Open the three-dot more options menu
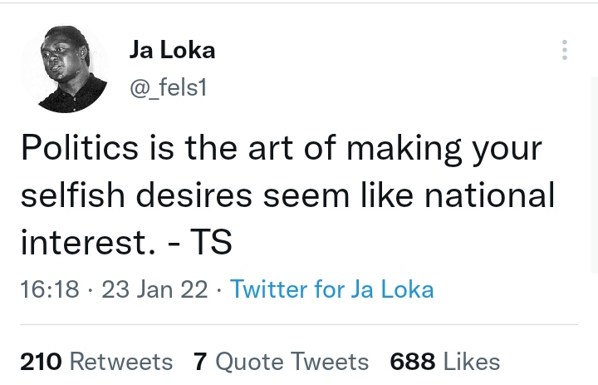The height and width of the screenshot is (385, 598). (x=565, y=50)
